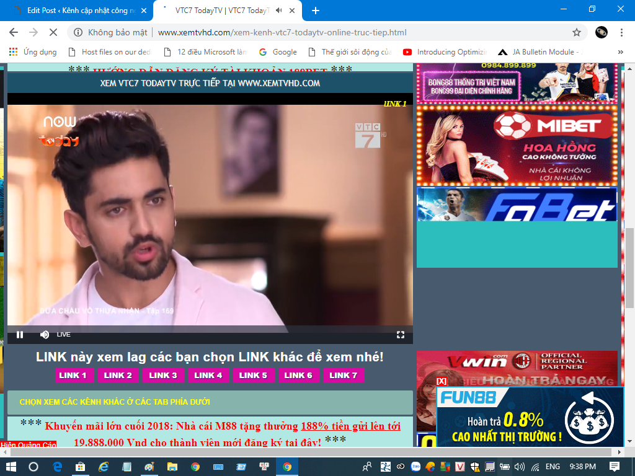Pause the live video stream

coord(20,335)
